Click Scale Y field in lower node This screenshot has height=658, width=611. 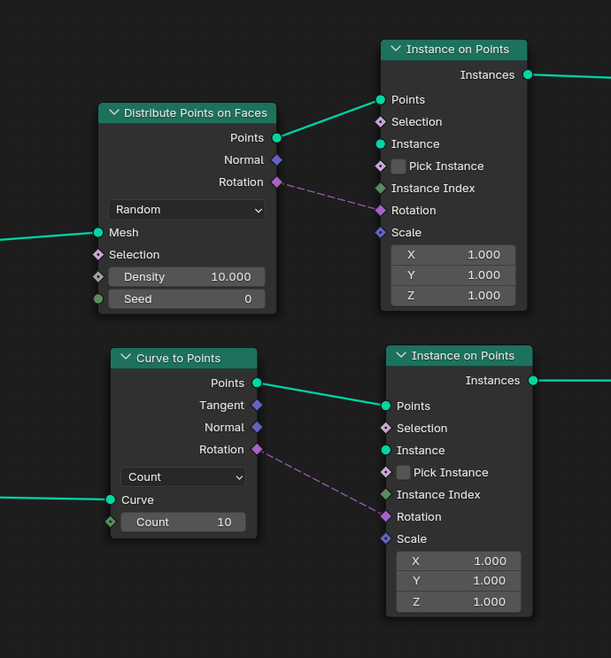point(459,581)
